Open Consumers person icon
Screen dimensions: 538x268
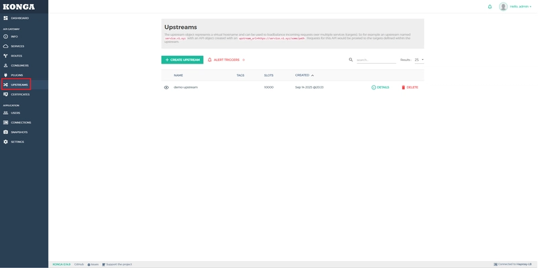coord(5,65)
